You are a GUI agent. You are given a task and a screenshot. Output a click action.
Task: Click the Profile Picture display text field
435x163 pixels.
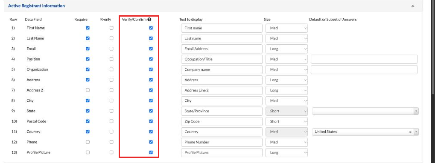tap(222, 153)
